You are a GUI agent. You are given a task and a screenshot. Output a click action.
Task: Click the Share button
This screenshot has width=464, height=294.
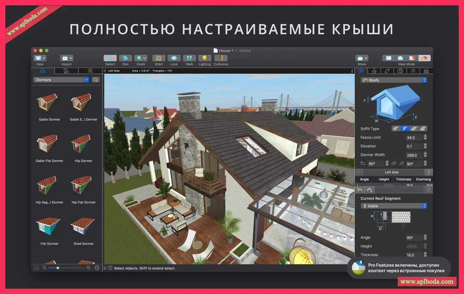click(362, 58)
